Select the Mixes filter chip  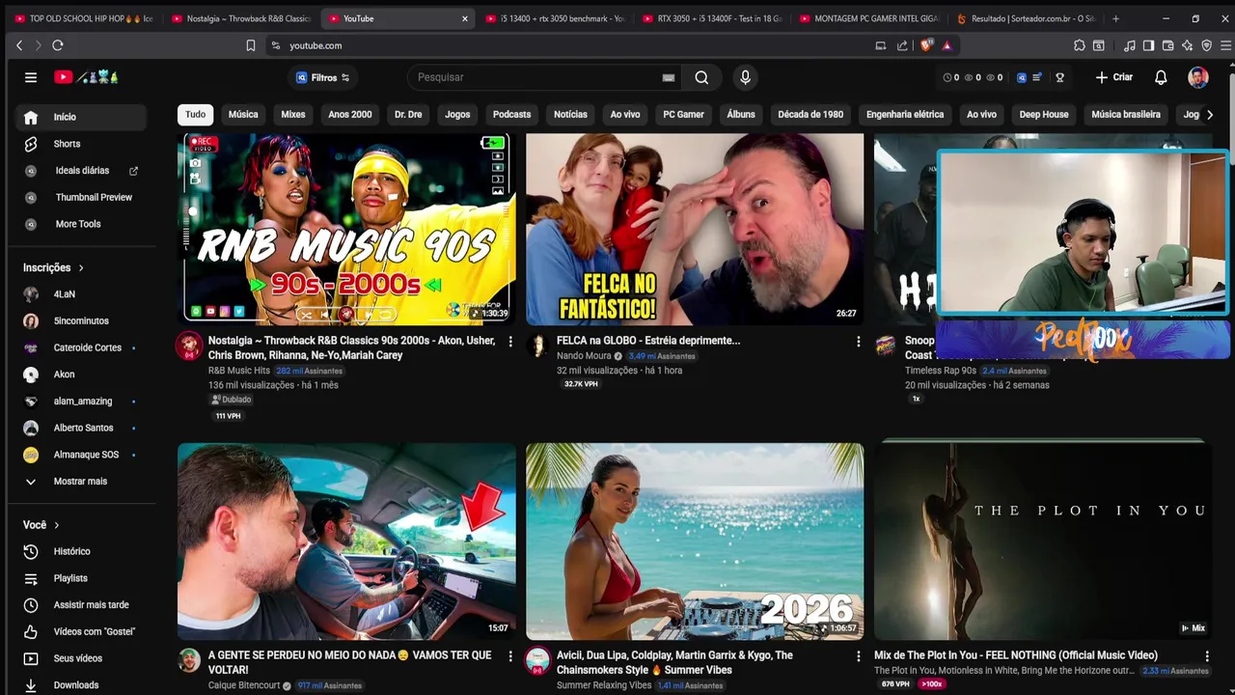pos(293,115)
